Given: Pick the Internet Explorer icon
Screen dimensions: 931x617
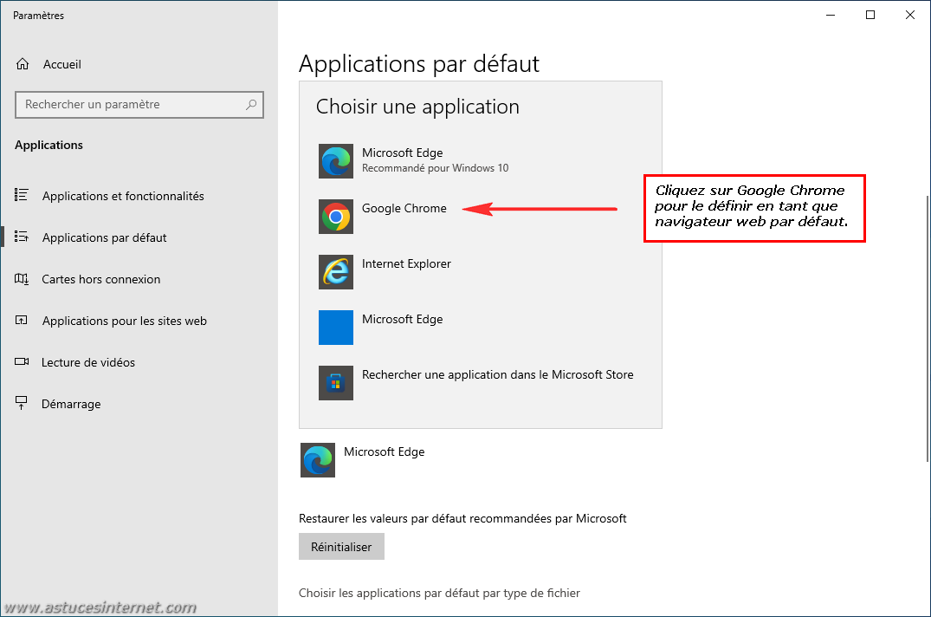Looking at the screenshot, I should [336, 272].
